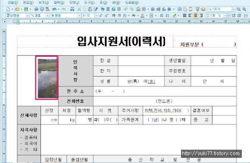Viewport: 250px width, 163px height.
Task: Open the orange book help icon
Action: coord(203,9)
